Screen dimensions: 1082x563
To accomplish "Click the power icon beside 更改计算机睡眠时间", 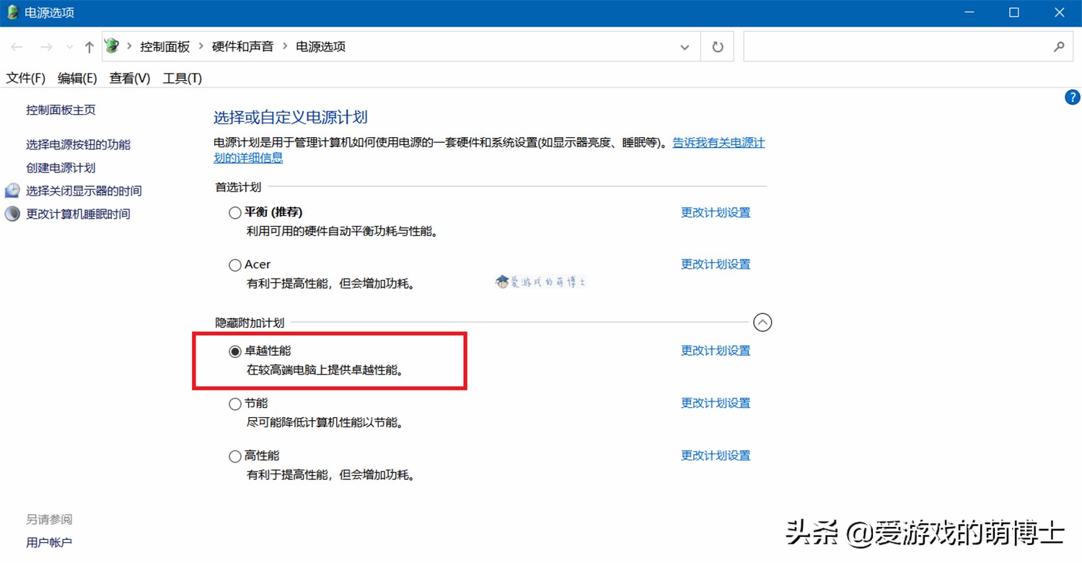I will [12, 213].
